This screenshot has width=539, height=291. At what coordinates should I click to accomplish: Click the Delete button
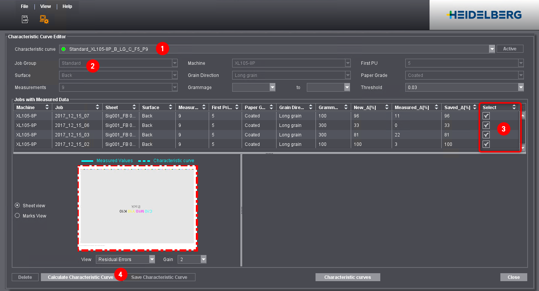(x=25, y=277)
